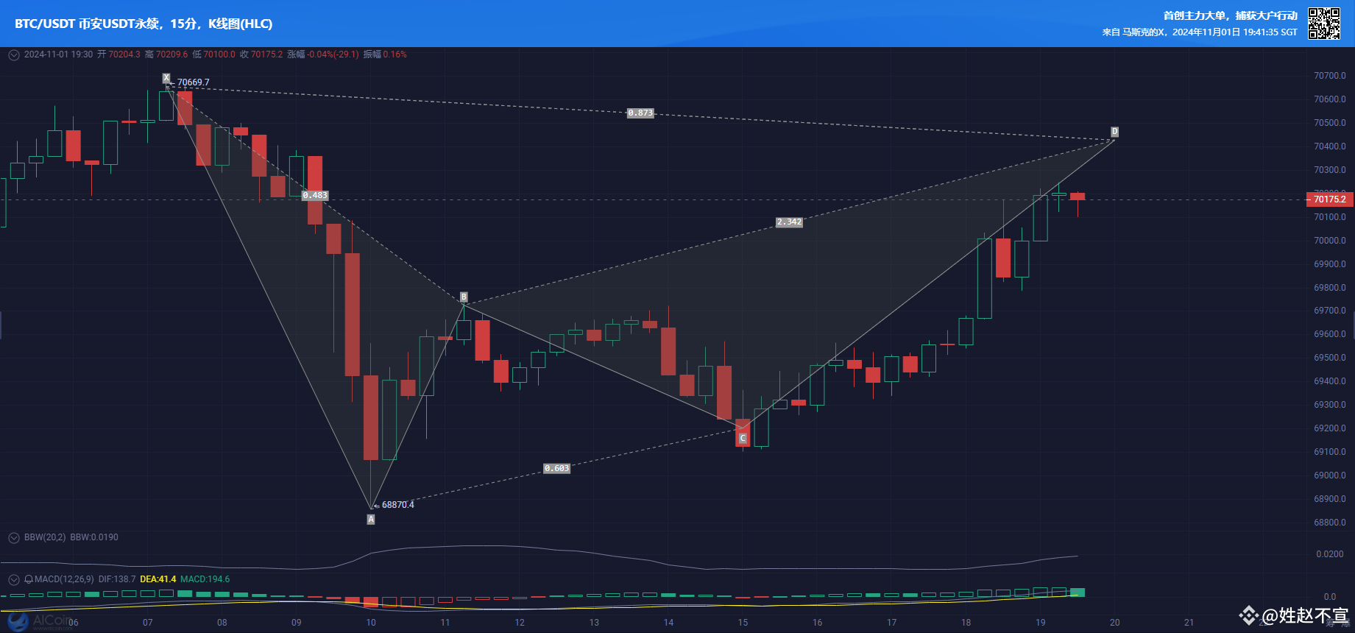Screen dimensions: 1355x633
Task: Click the BBW:0.0190 value
Action: pos(94,537)
